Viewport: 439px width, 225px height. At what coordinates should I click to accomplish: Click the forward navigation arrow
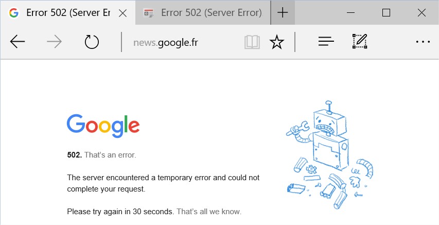(x=55, y=42)
